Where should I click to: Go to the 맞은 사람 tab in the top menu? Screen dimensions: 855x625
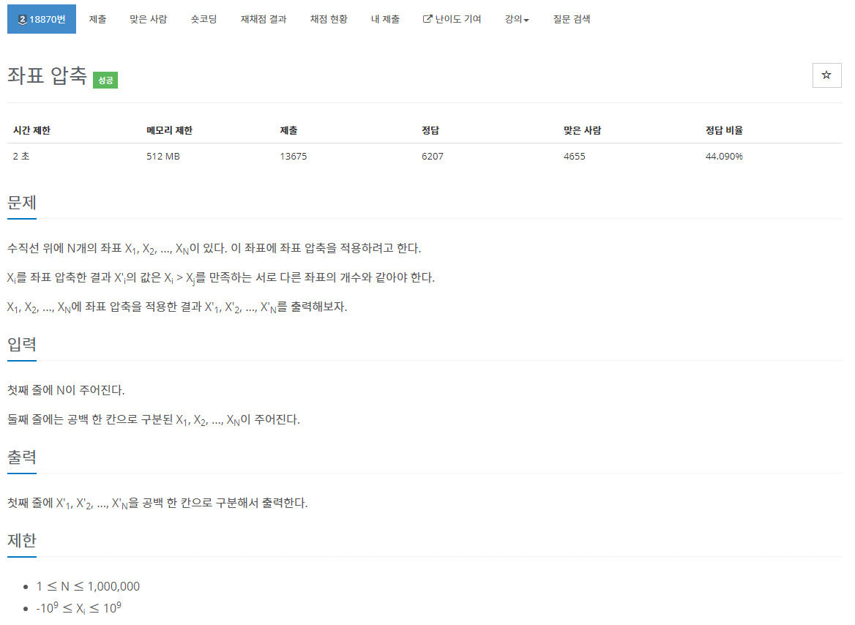pyautogui.click(x=149, y=19)
